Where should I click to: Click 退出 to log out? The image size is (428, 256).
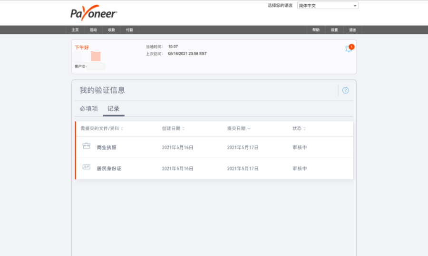[352, 30]
